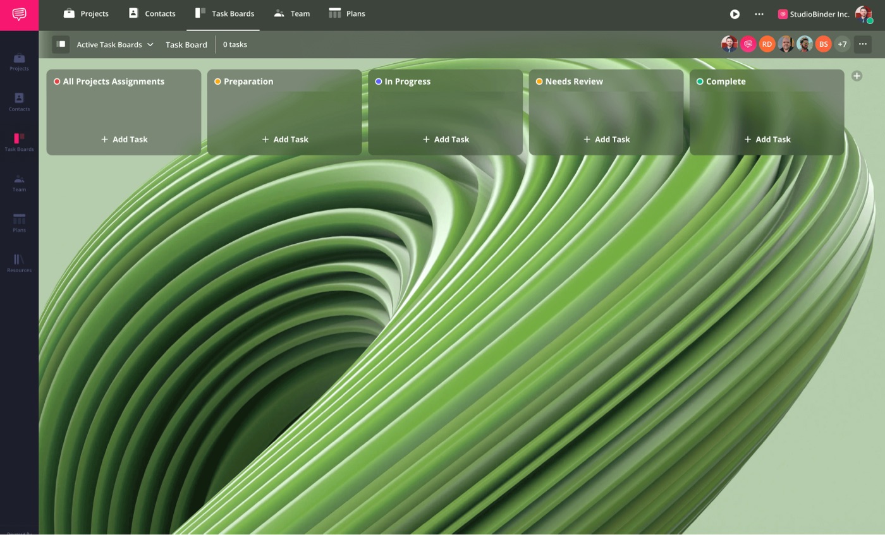Add Task in All Projects Assignments list
885x535 pixels.
tap(124, 139)
